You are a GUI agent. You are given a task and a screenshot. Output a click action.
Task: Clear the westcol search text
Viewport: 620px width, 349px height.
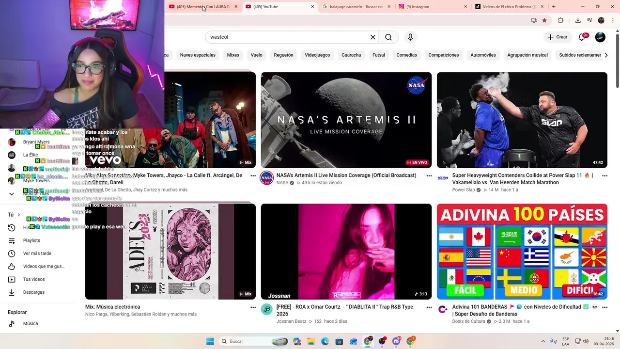tap(373, 37)
